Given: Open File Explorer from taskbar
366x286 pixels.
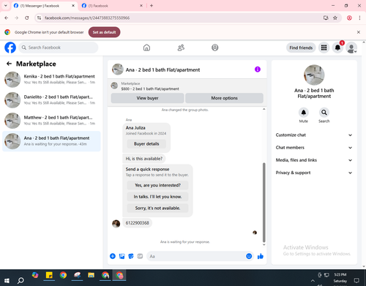Looking at the screenshot, I should point(91,275).
